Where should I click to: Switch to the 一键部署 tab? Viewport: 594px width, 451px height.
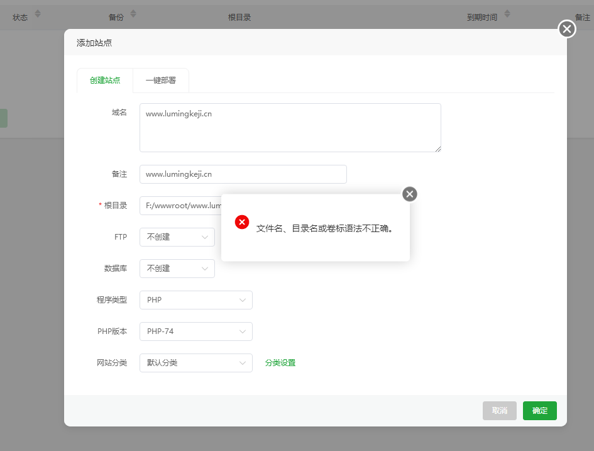click(x=160, y=80)
